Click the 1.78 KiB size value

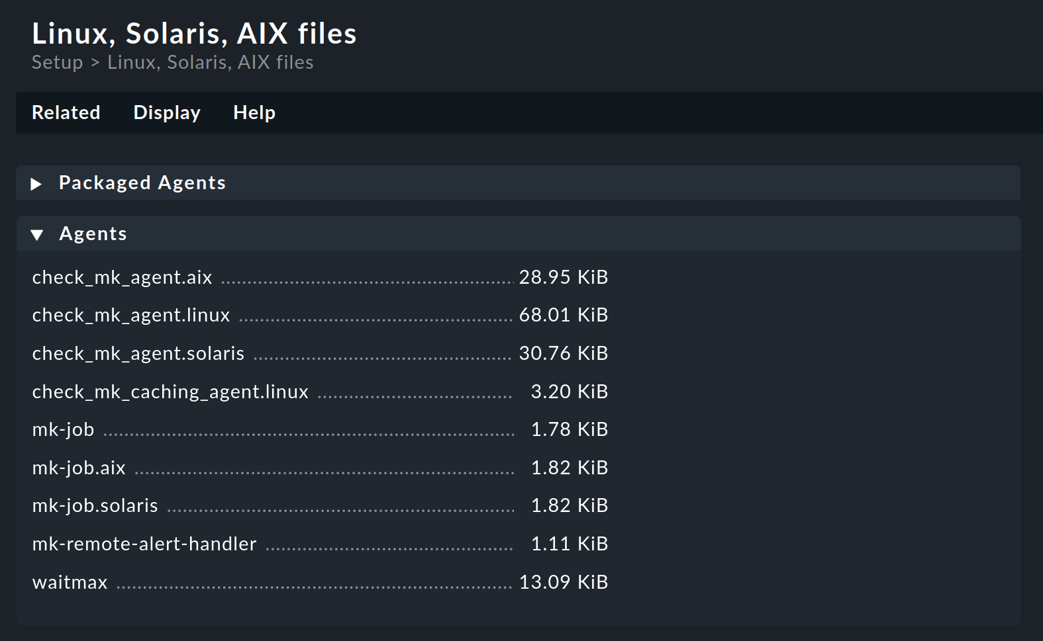(570, 429)
